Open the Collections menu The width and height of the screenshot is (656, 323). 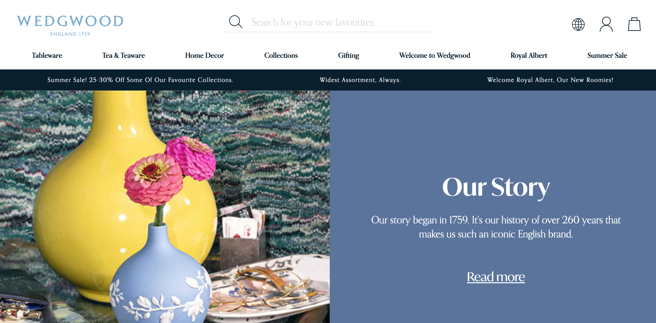click(281, 55)
